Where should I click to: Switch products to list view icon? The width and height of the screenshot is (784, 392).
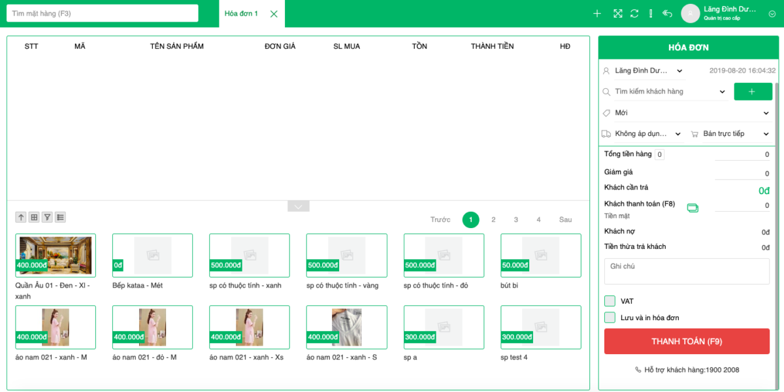click(60, 217)
